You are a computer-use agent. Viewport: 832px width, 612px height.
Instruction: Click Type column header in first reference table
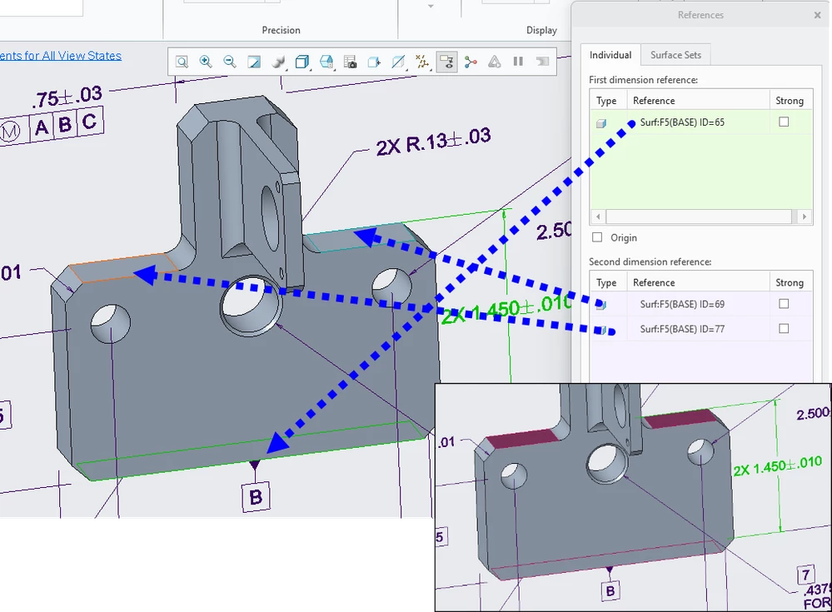pyautogui.click(x=608, y=101)
